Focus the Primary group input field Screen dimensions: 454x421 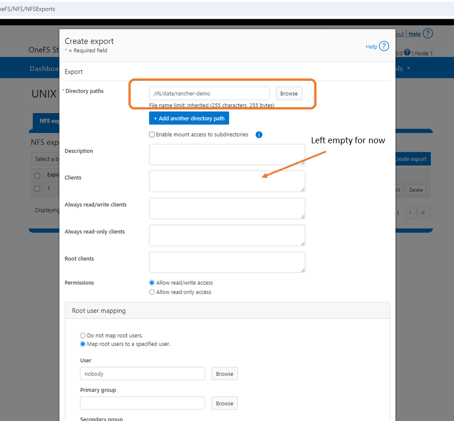point(143,403)
